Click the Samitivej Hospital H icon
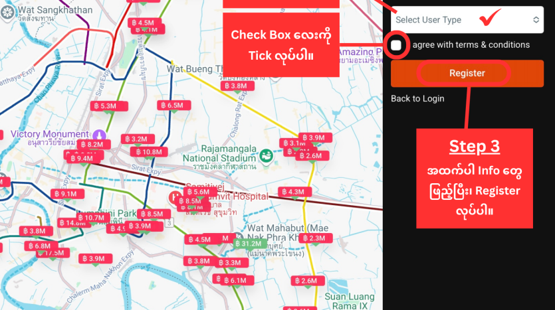 point(175,198)
